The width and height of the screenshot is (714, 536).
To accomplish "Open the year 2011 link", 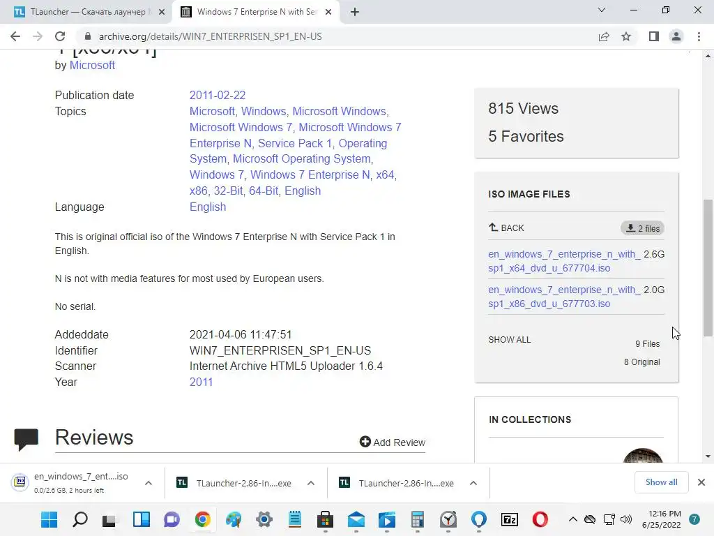I will tap(201, 382).
